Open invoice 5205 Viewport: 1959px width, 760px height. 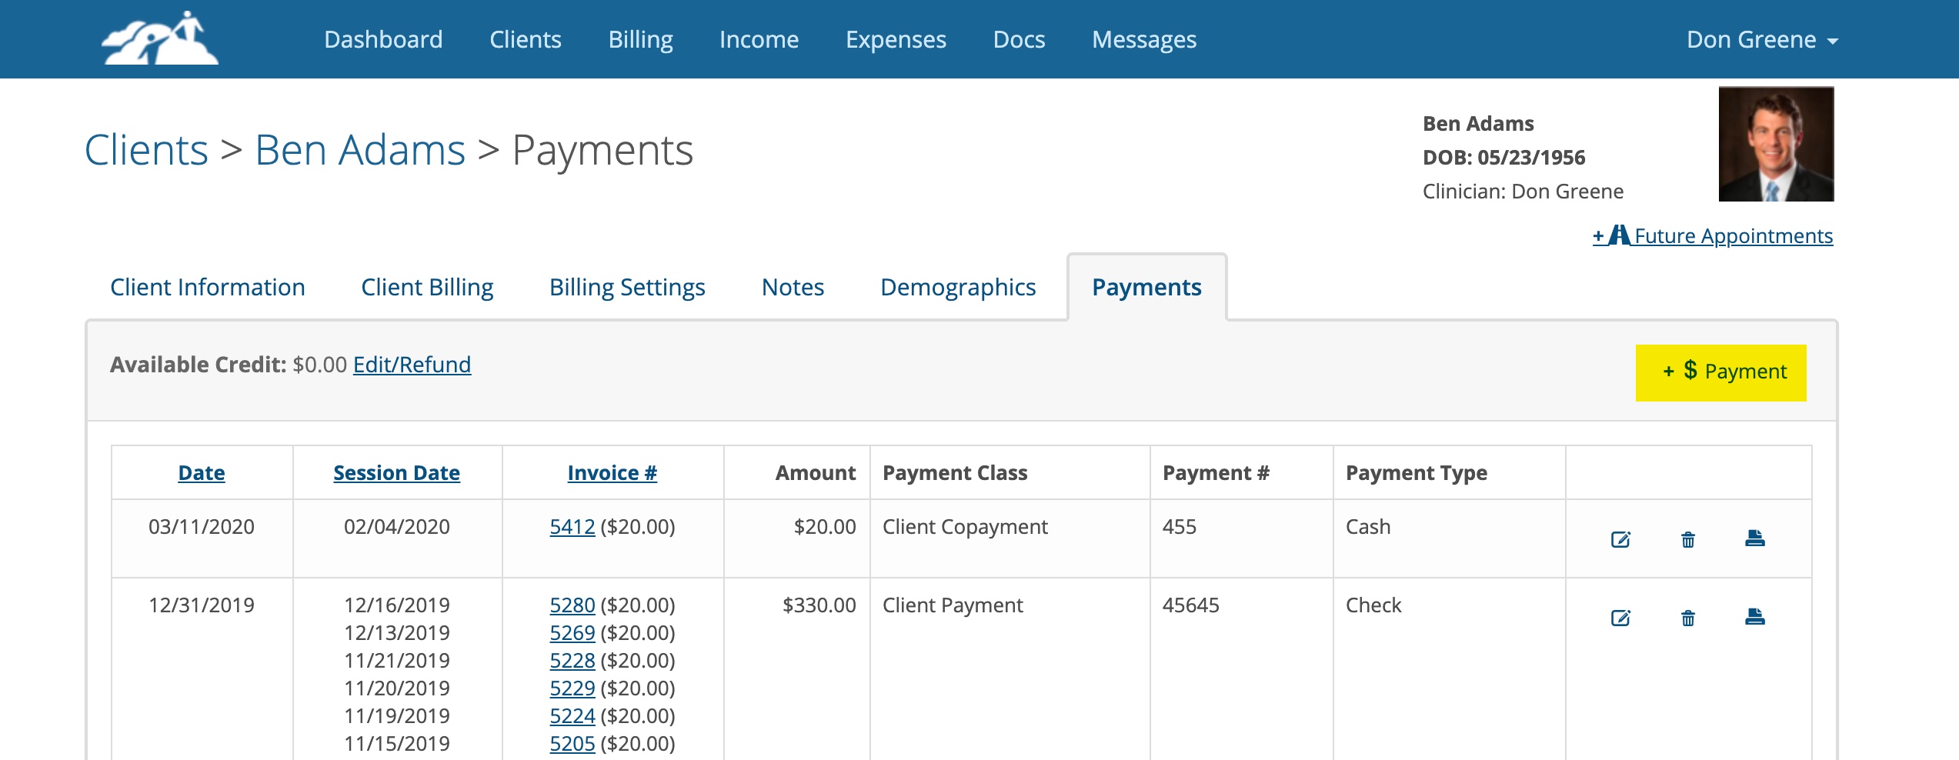click(x=572, y=744)
